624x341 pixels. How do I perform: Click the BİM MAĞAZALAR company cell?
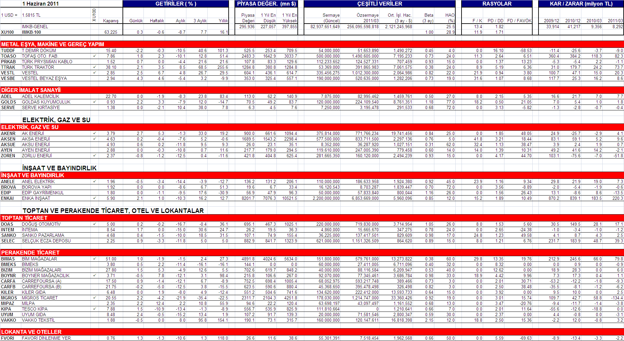click(39, 259)
